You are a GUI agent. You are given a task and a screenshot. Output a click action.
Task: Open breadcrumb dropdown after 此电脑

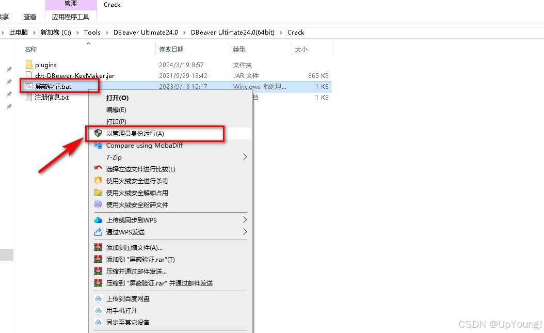point(34,33)
